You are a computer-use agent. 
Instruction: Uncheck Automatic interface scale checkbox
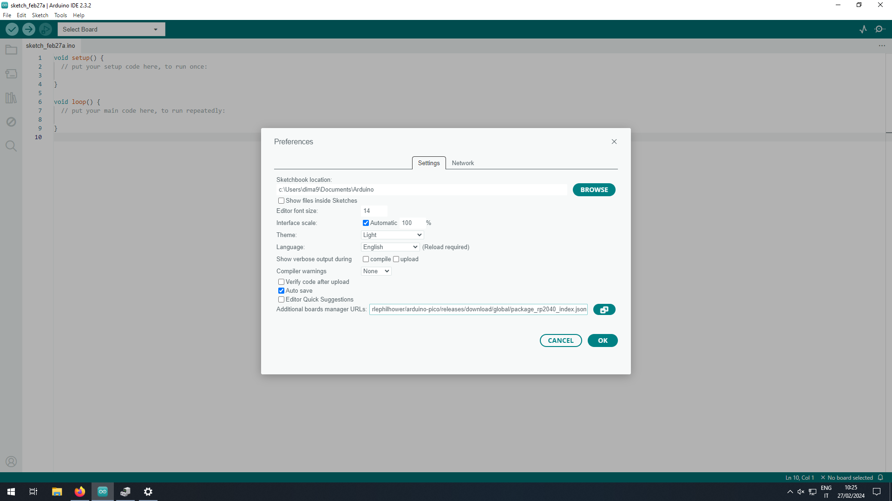point(366,223)
